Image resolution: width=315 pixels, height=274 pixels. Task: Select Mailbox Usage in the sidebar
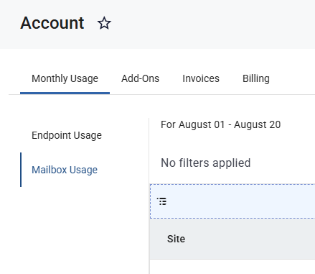coord(65,170)
